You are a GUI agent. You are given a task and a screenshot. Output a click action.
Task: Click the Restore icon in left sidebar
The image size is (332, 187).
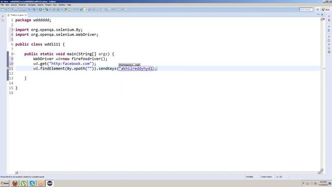[3, 16]
